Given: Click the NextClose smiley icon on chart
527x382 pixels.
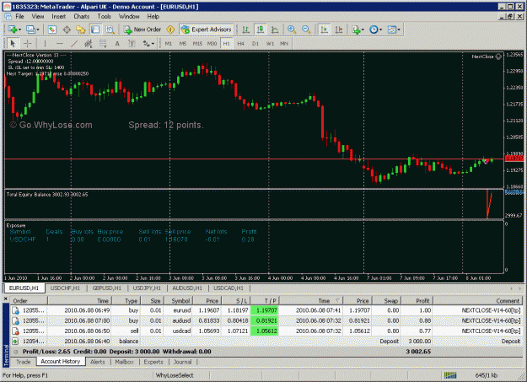Looking at the screenshot, I should (498, 56).
